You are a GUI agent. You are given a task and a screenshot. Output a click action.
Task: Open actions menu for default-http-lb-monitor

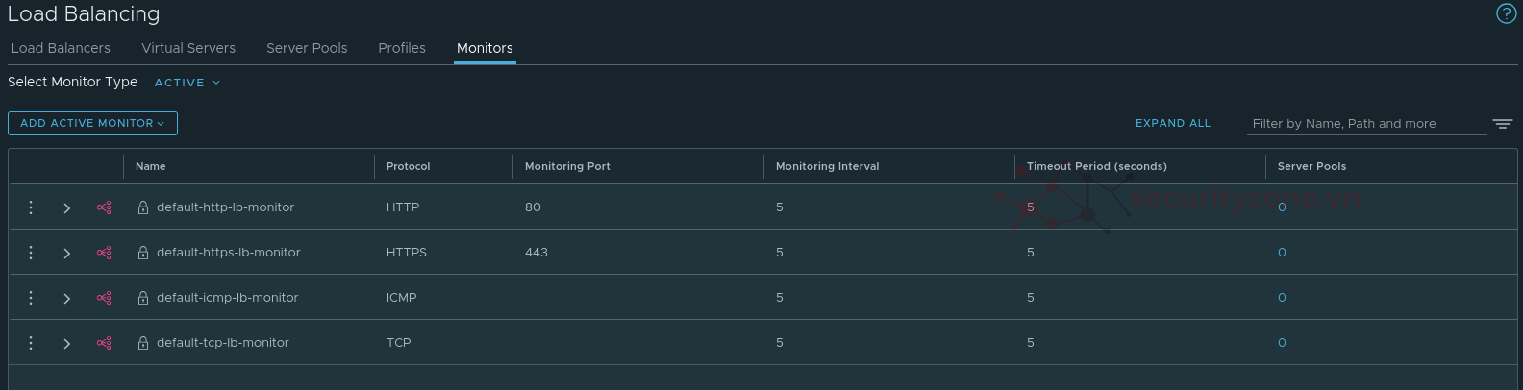tap(31, 207)
